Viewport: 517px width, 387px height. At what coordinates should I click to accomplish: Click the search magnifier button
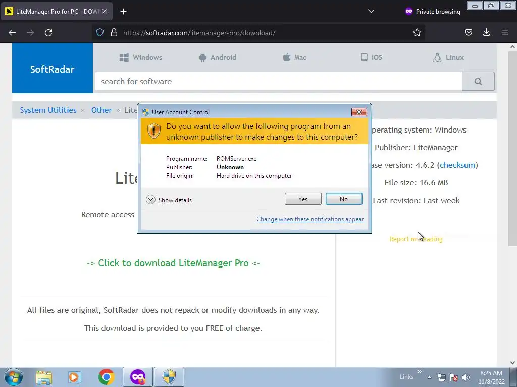point(478,81)
